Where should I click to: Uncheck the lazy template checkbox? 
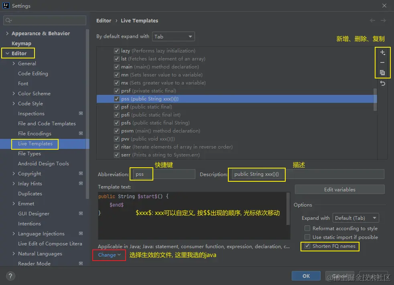coord(117,51)
